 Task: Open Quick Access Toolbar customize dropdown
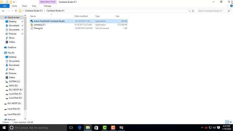(14, 2)
